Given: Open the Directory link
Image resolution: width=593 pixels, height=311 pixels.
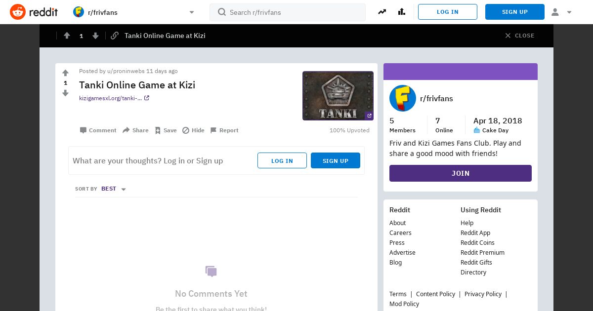Looking at the screenshot, I should 473,272.
